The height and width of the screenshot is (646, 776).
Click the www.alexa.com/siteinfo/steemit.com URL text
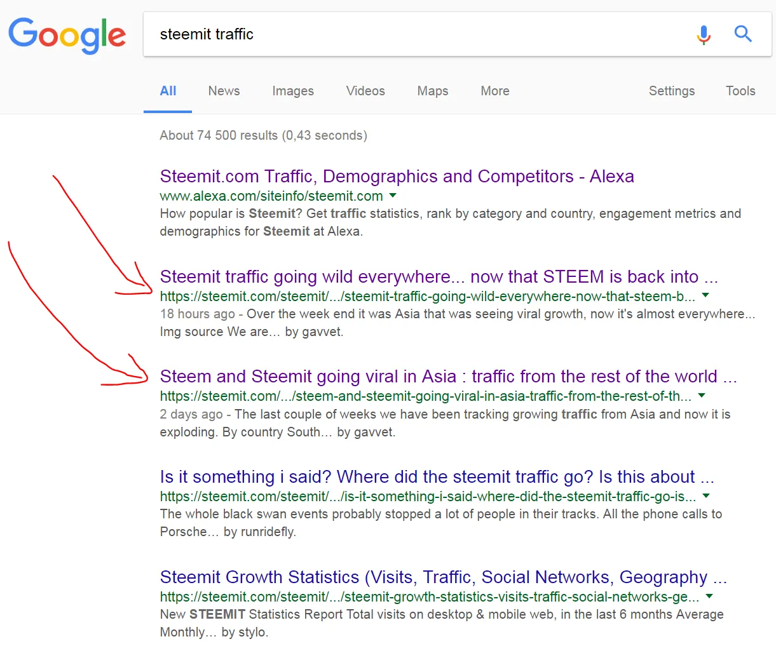[271, 196]
